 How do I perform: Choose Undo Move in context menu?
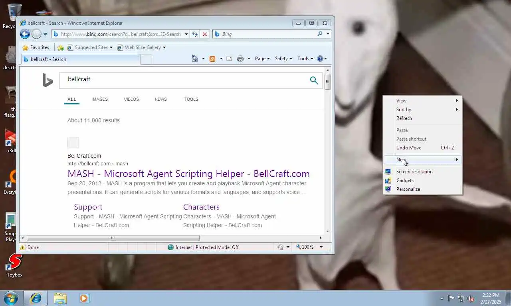coord(423,148)
